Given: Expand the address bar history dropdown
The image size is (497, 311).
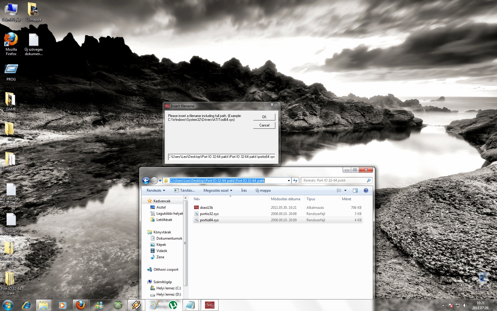Looking at the screenshot, I should point(289,180).
